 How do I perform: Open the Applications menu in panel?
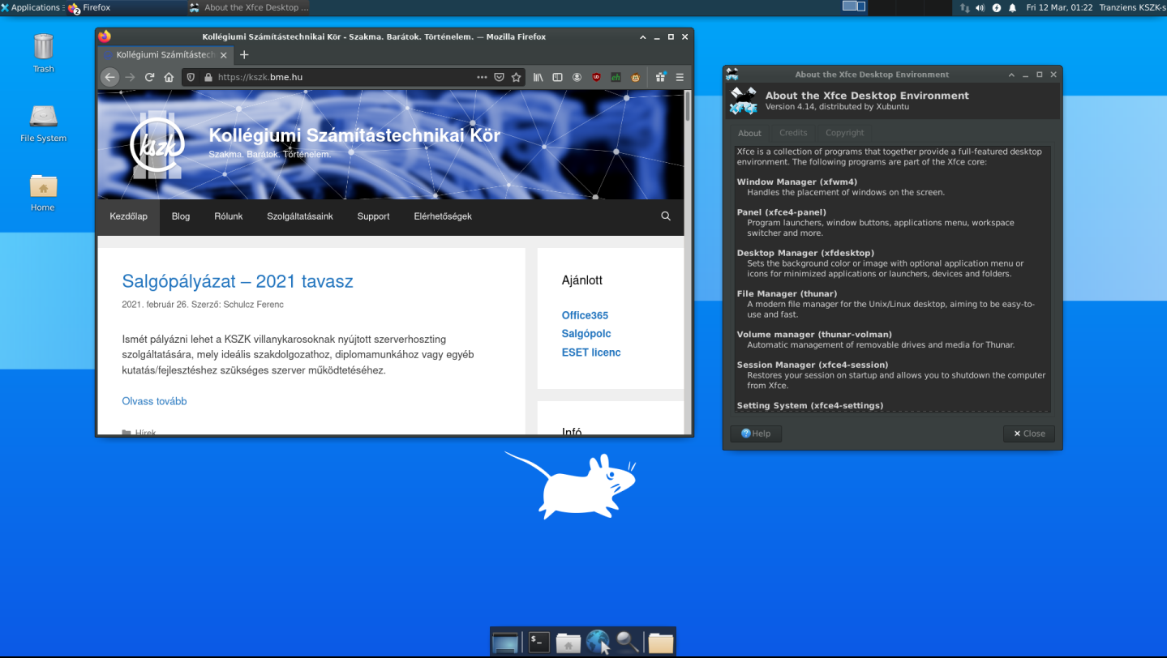point(31,7)
